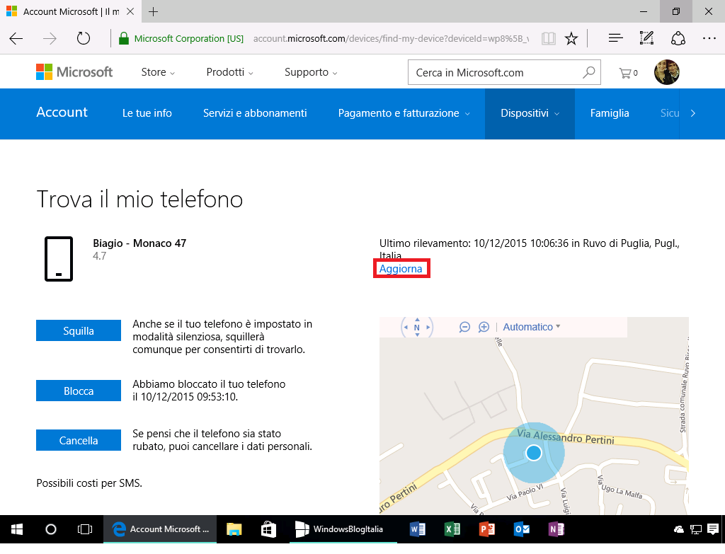Click the Squilla button
Image resolution: width=725 pixels, height=554 pixels.
[x=79, y=331]
